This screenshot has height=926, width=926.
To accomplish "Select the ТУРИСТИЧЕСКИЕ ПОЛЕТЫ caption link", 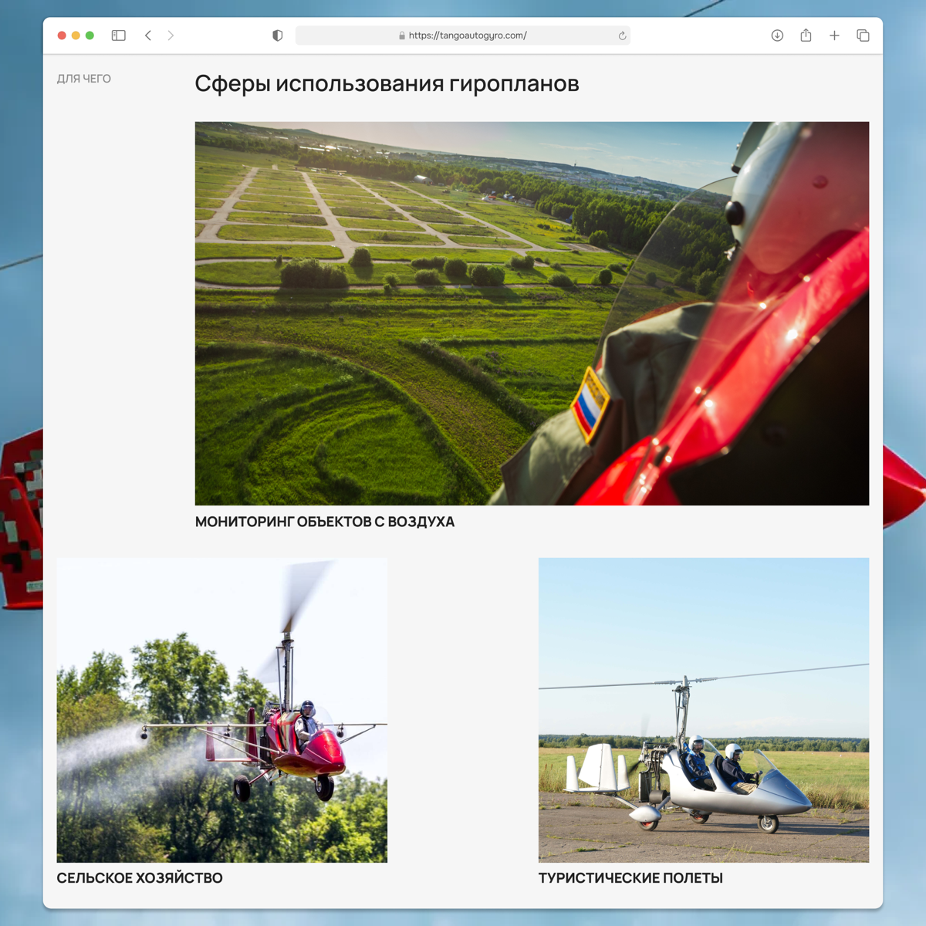I will click(630, 877).
